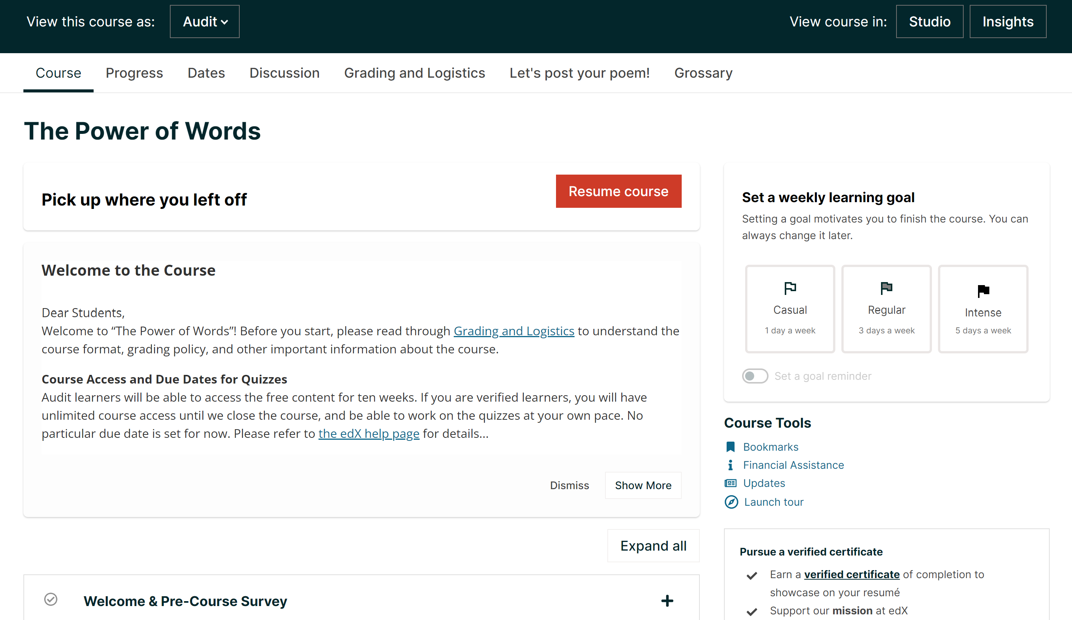This screenshot has height=620, width=1072.
Task: Click the Casual goal flag icon
Action: click(790, 289)
